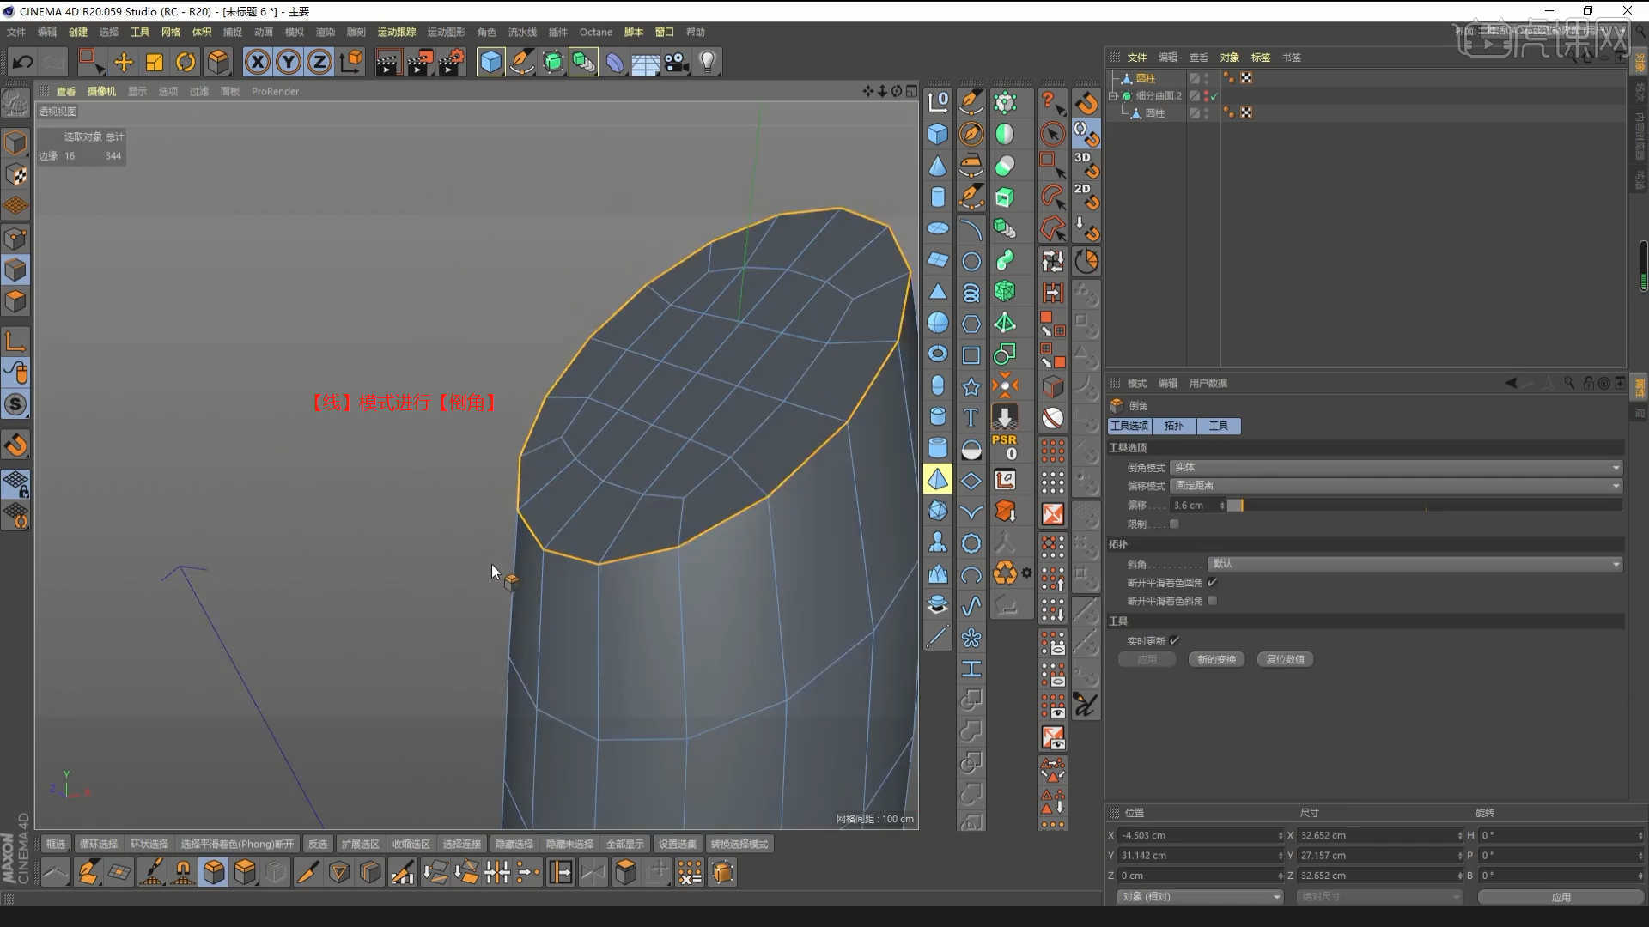
Task: Click position X field stepper arrows
Action: click(x=1281, y=835)
